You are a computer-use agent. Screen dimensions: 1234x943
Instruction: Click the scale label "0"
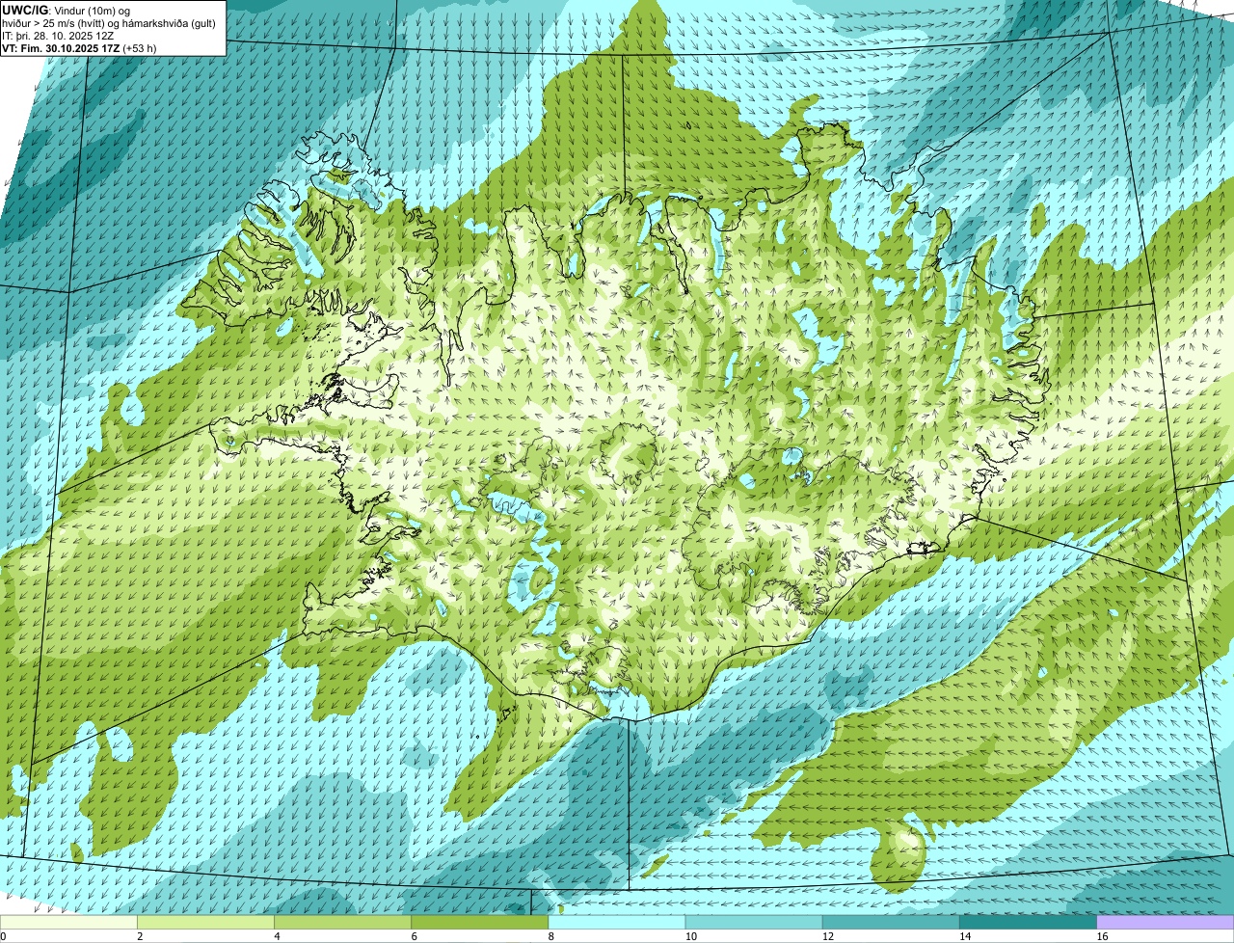[x=3, y=936]
